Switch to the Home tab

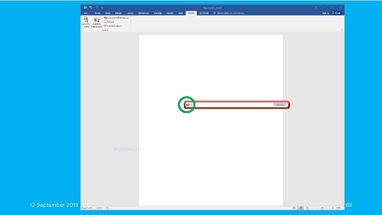pos(97,13)
